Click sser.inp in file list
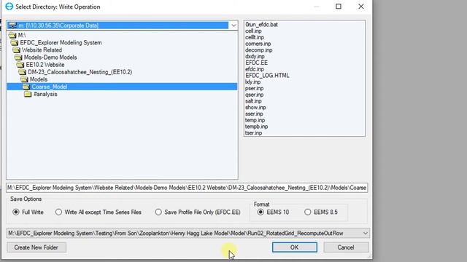Viewport: 467px width, 262px height. 254,114
